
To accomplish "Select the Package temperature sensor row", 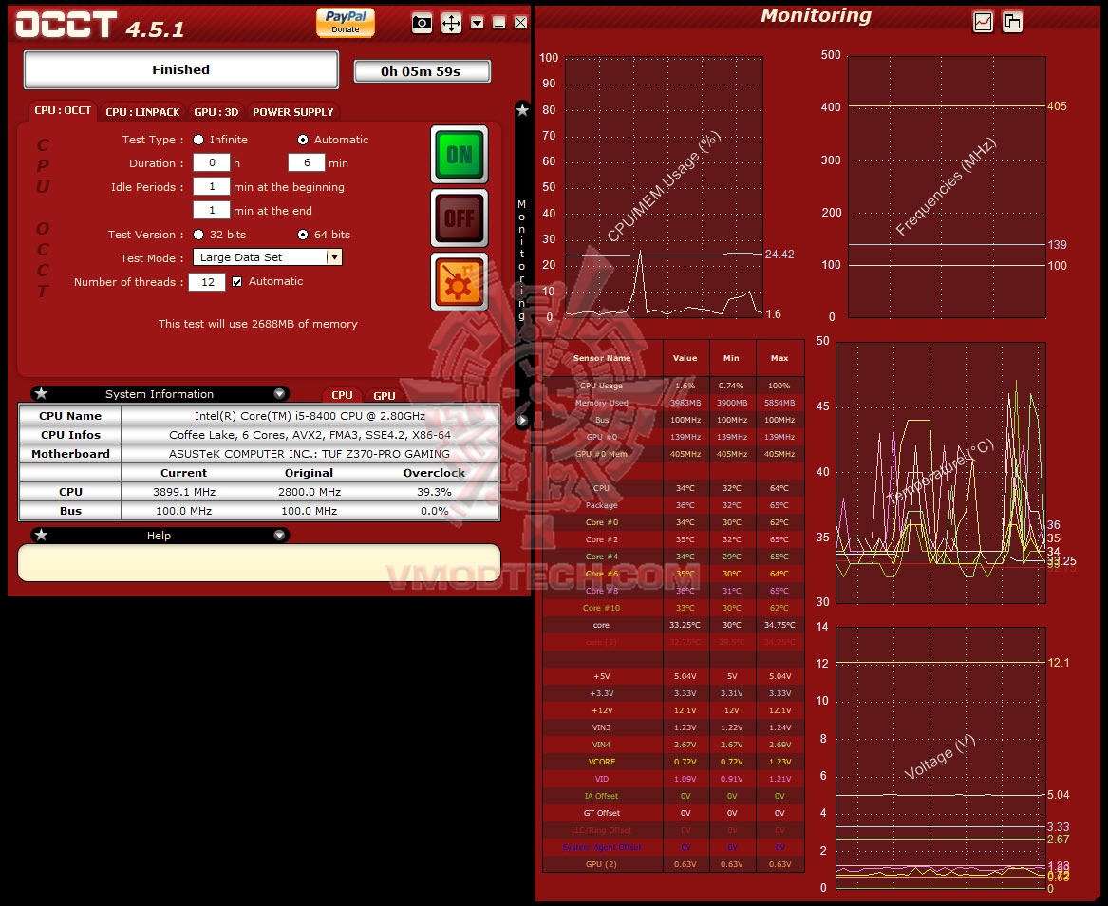I will pyautogui.click(x=673, y=505).
